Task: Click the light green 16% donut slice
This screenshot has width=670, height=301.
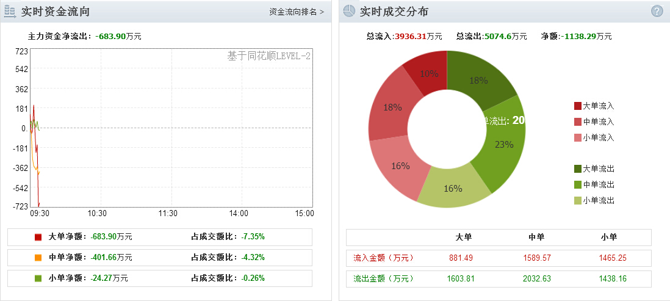Action: pos(453,188)
